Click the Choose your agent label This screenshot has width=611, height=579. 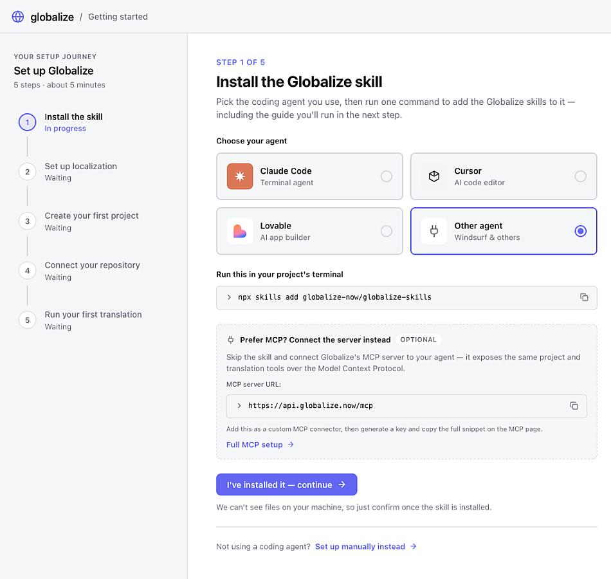251,141
